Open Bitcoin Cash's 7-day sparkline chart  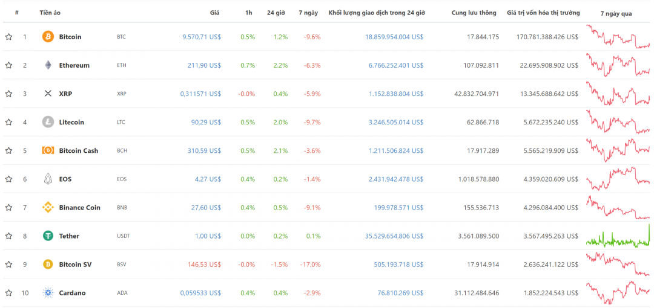pos(618,150)
